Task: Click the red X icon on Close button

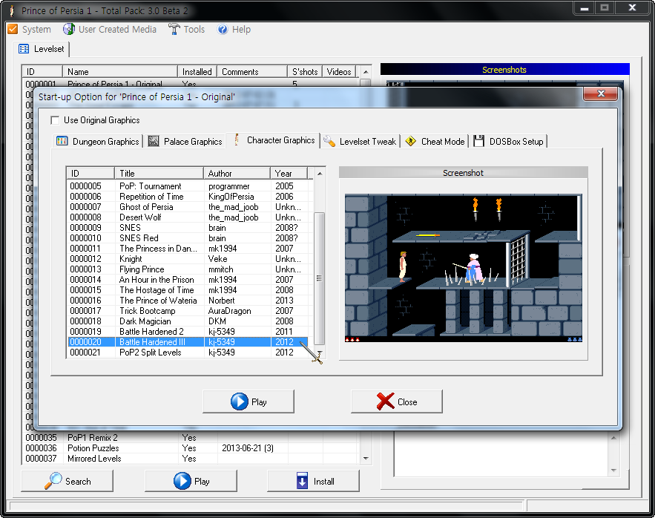Action: (385, 401)
